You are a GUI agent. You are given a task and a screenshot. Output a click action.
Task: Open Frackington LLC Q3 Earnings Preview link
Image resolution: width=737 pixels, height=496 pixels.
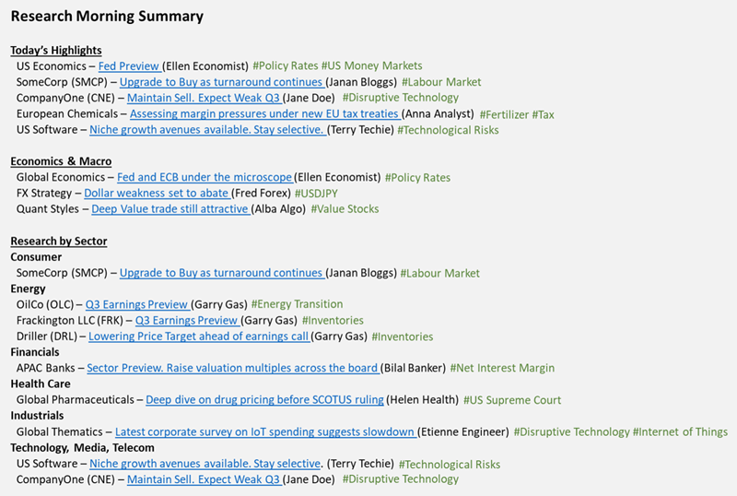coord(188,321)
